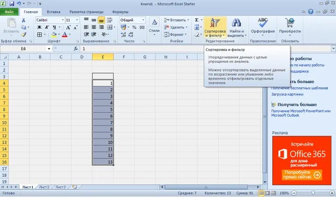Screen dimensions: 336x197
Task: Open the Name Box dropdown arrow
Action: (x=49, y=48)
